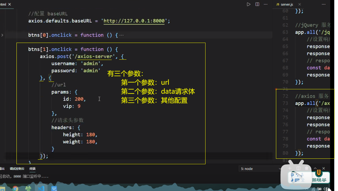The width and height of the screenshot is (338, 191).
Task: Open the volume icon in the system tray
Action: [325, 189]
